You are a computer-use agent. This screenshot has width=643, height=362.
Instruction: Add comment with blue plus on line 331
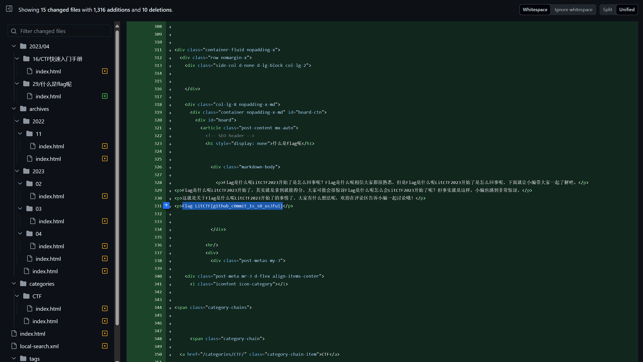coord(166,205)
